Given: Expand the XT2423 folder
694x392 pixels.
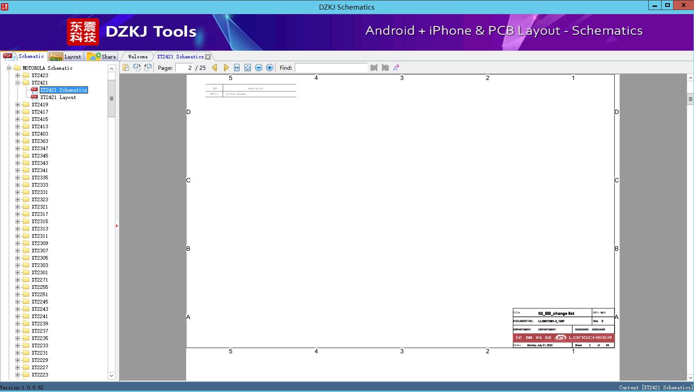Looking at the screenshot, I should pos(17,75).
